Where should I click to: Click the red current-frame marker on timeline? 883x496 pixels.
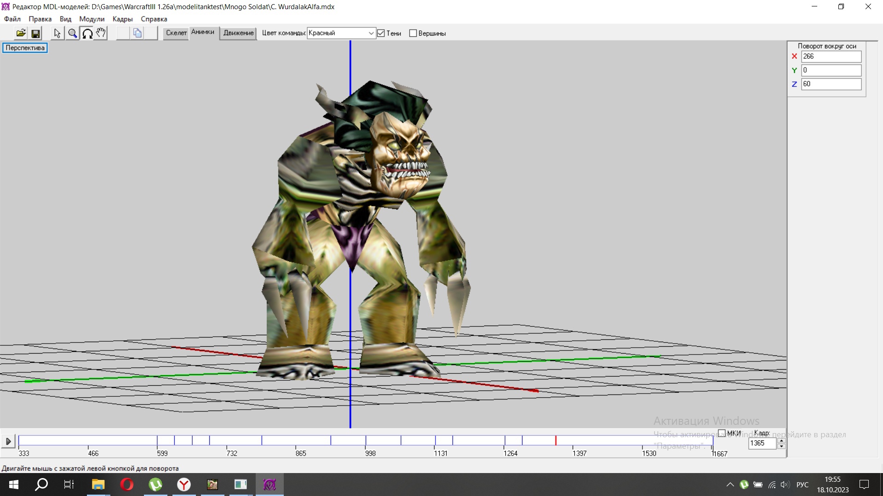556,440
